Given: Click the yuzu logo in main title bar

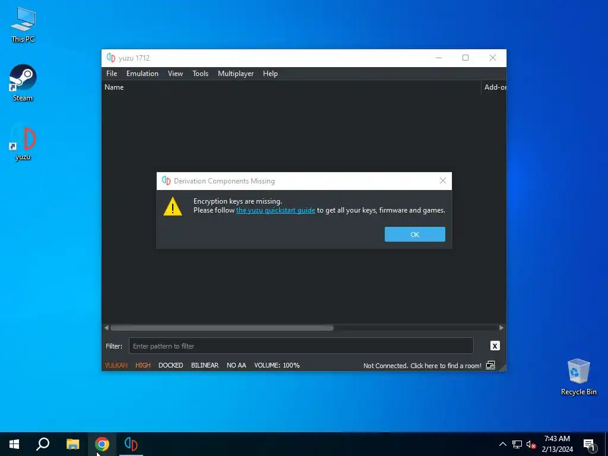Looking at the screenshot, I should (111, 58).
